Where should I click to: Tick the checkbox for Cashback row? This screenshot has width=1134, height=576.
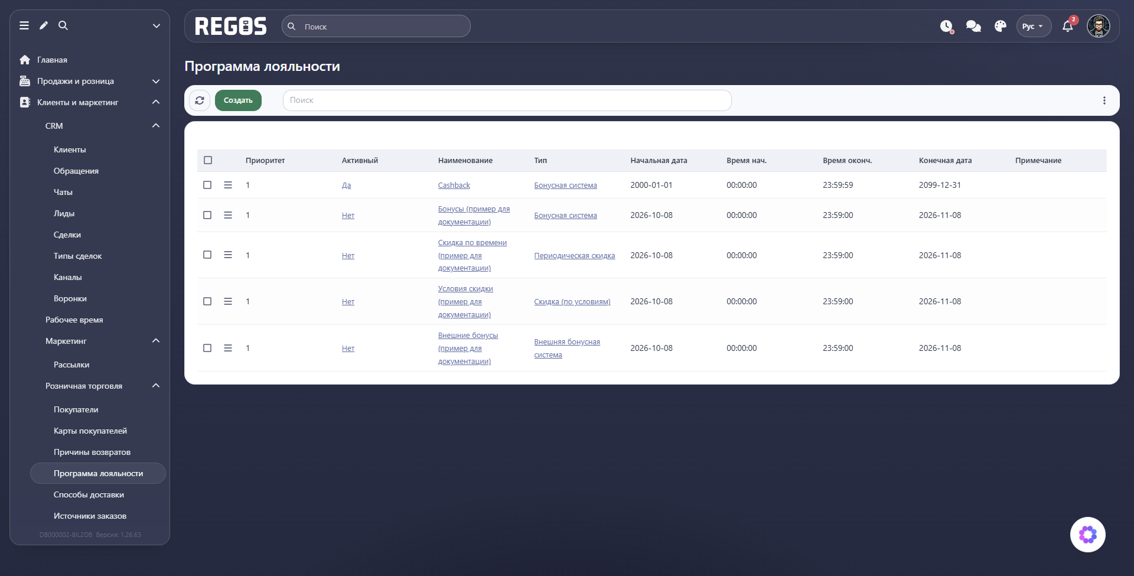tap(207, 185)
